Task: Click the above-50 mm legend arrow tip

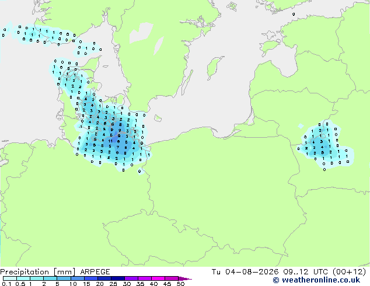Action: pyautogui.click(x=185, y=278)
